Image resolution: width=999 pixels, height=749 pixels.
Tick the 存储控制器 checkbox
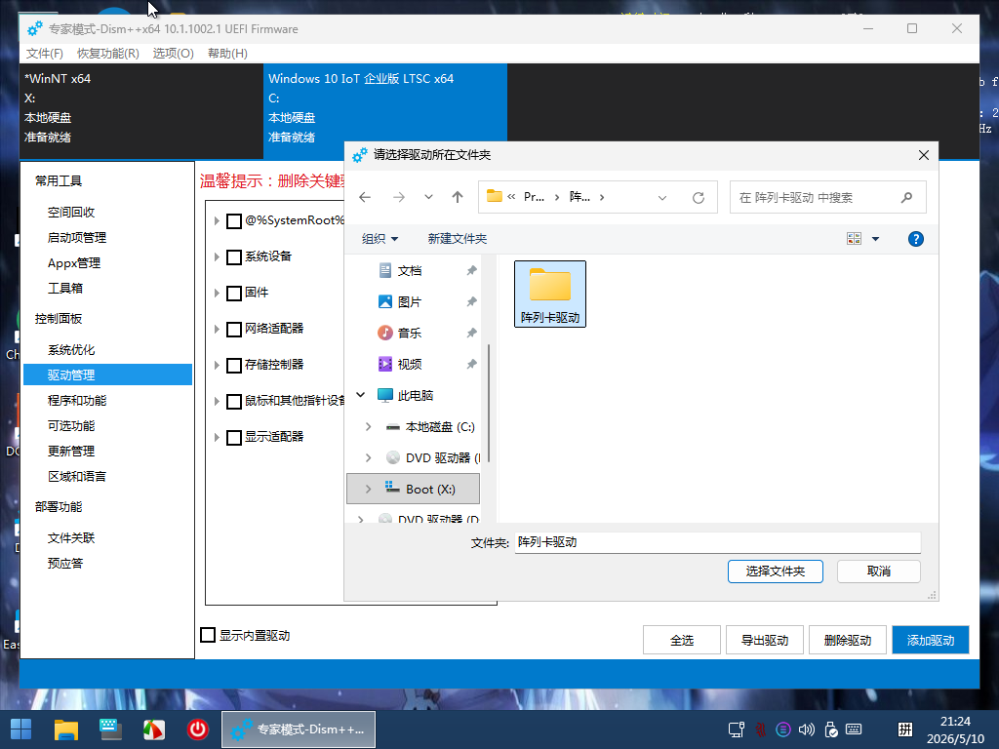tap(234, 365)
